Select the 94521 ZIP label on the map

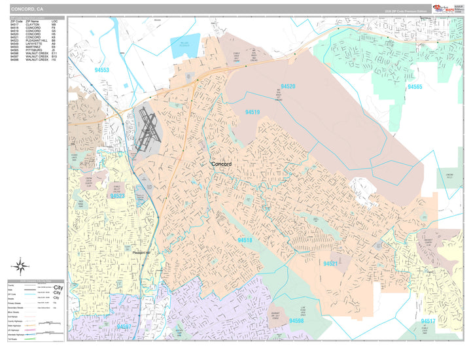click(330, 264)
